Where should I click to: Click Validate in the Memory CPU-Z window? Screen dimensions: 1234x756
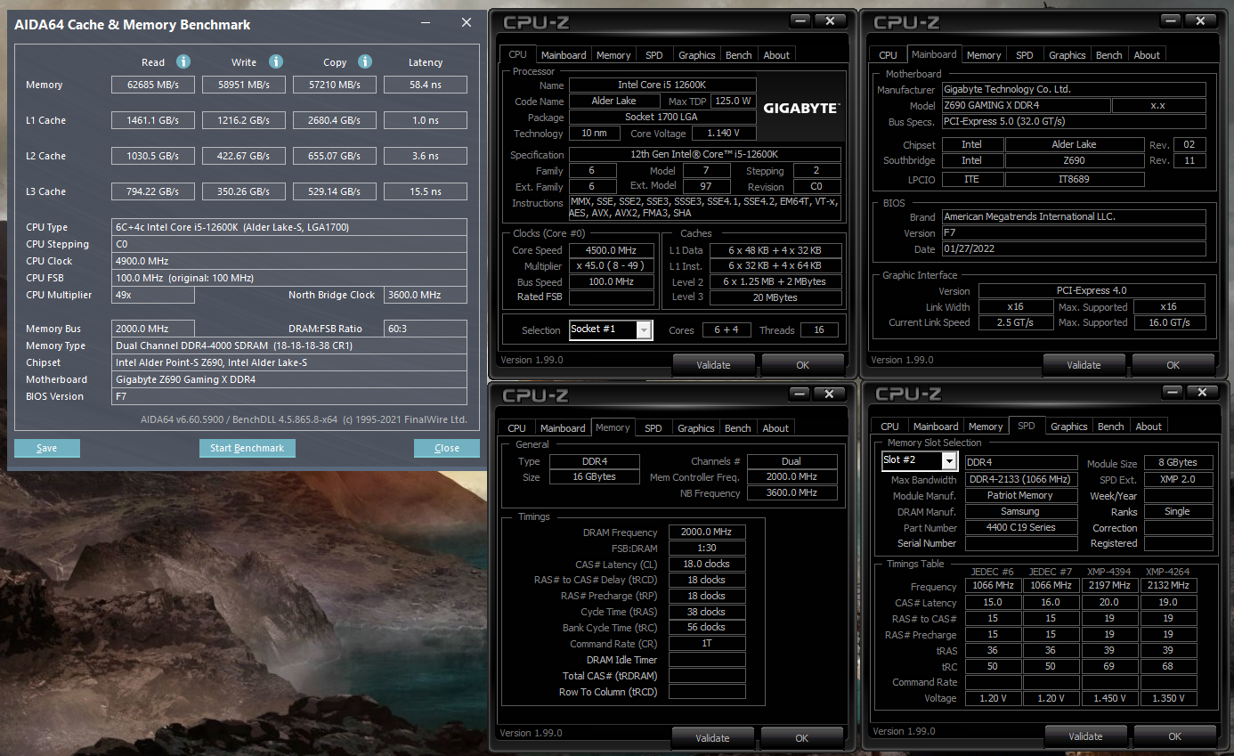coord(712,736)
